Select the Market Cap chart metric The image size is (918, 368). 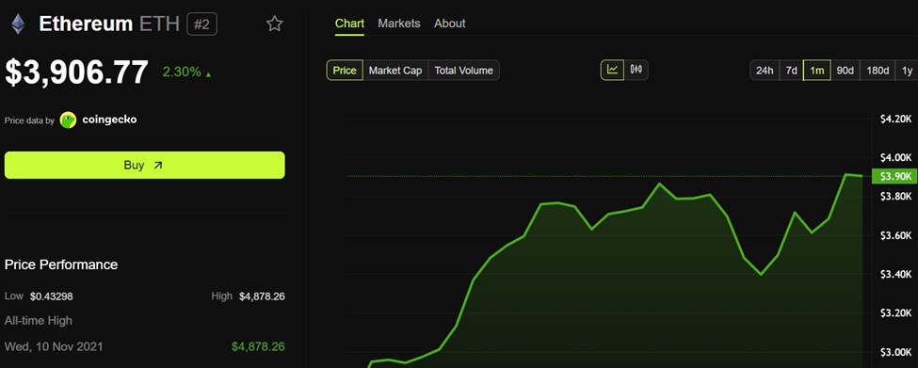[395, 71]
